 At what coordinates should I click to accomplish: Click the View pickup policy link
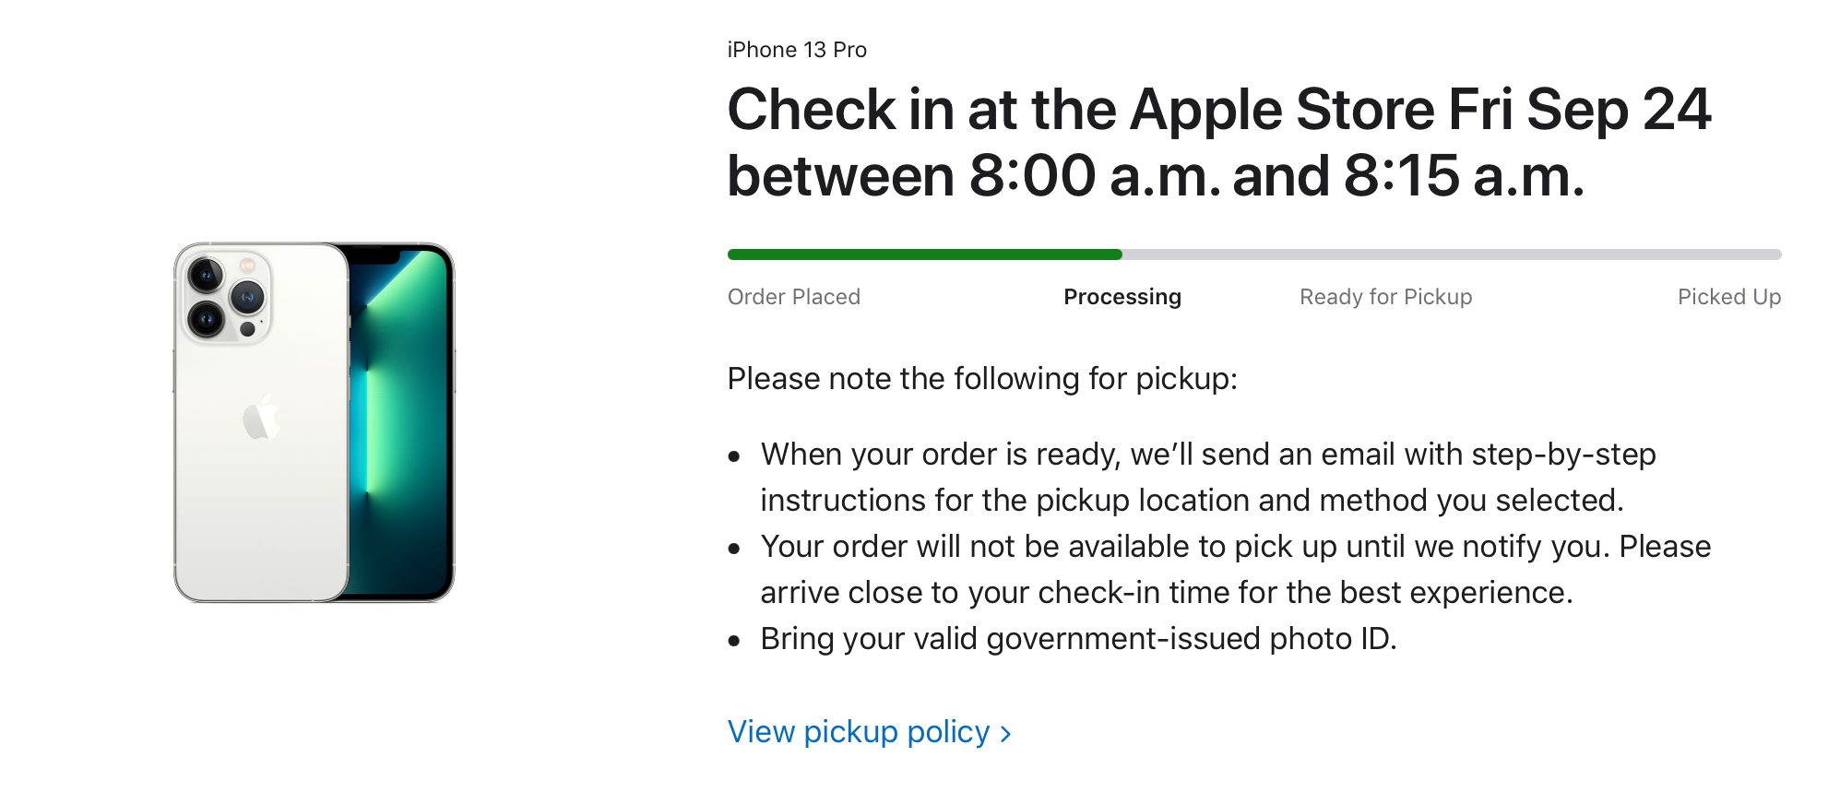[x=858, y=732]
